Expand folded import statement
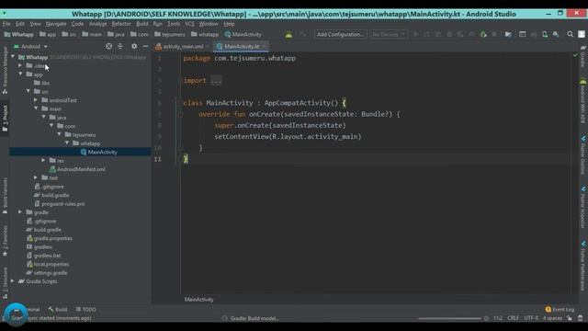The width and height of the screenshot is (588, 331). coord(216,81)
